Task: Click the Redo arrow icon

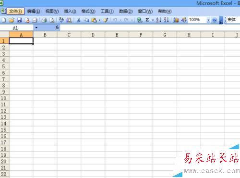Action: 126,20
